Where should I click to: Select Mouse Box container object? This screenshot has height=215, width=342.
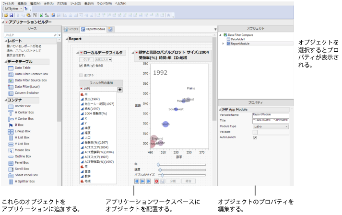(19, 150)
